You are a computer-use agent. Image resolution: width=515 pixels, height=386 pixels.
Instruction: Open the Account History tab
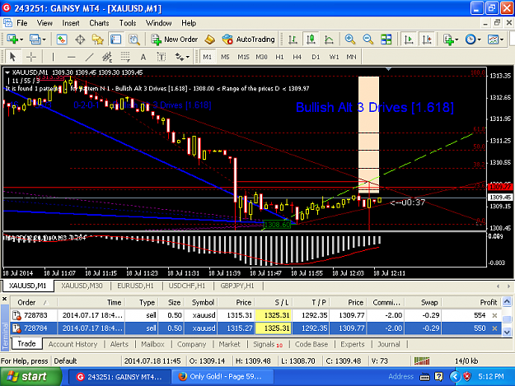(x=73, y=344)
